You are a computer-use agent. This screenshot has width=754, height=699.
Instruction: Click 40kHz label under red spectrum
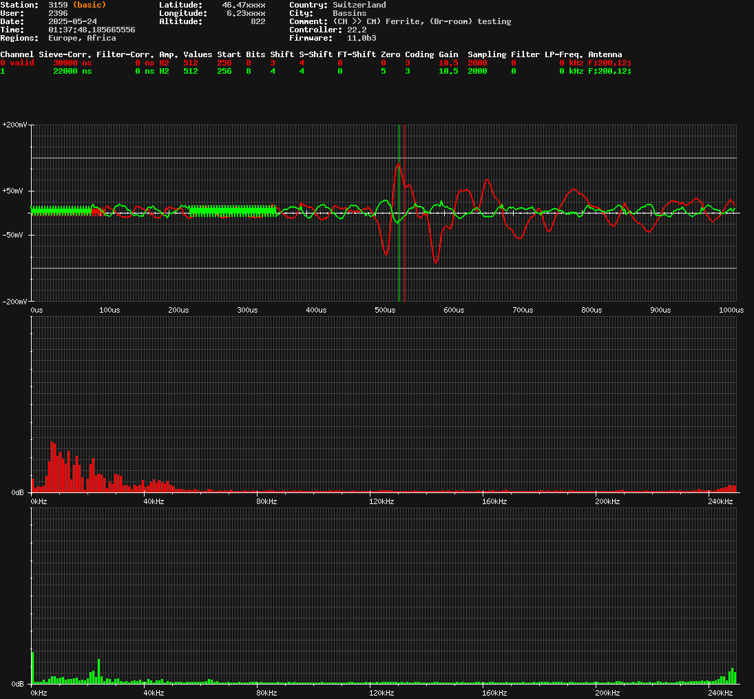[154, 502]
